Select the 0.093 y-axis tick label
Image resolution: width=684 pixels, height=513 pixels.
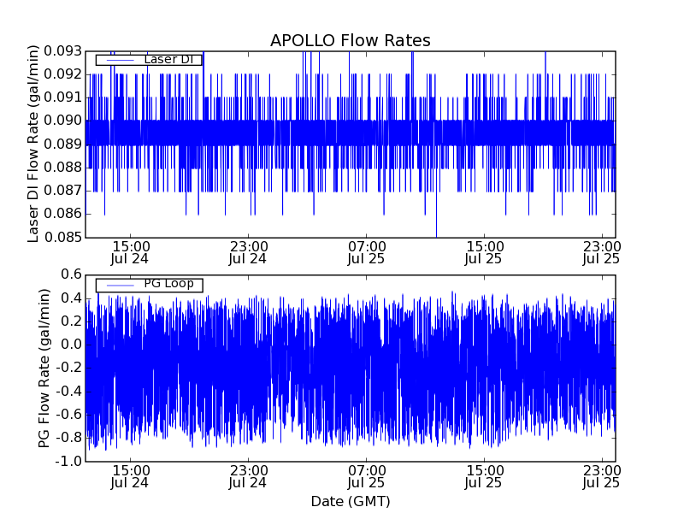coord(62,51)
